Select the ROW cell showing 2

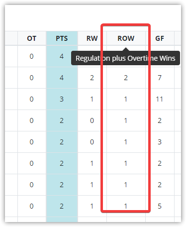(126, 78)
